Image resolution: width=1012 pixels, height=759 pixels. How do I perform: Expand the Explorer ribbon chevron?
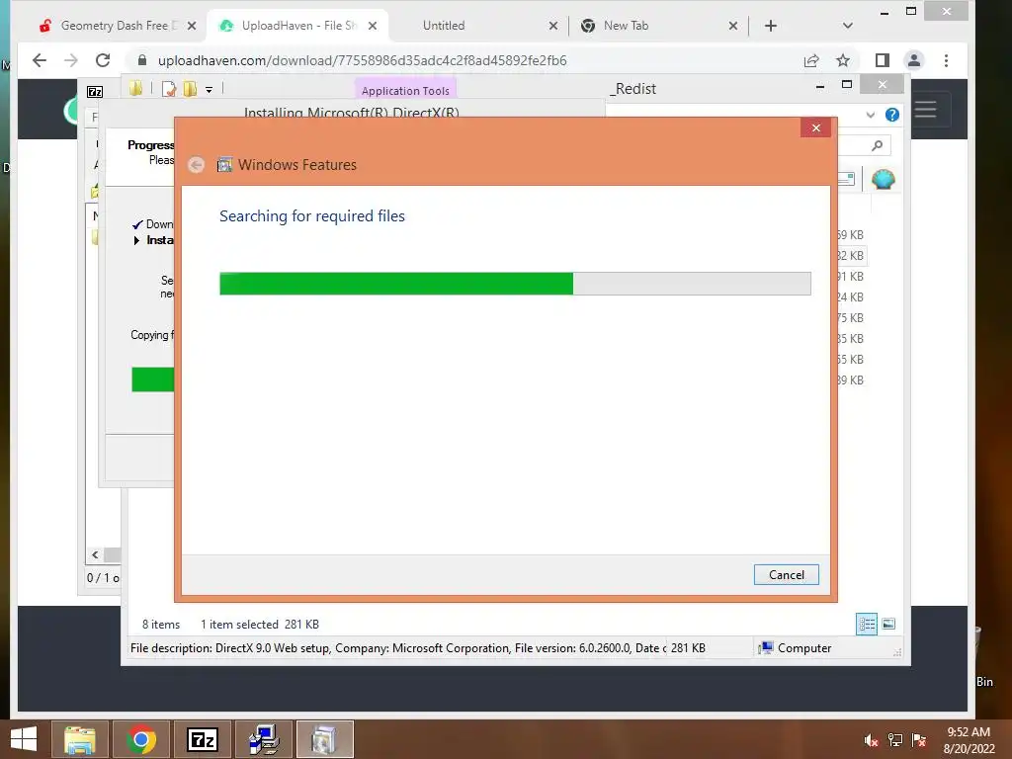[871, 115]
